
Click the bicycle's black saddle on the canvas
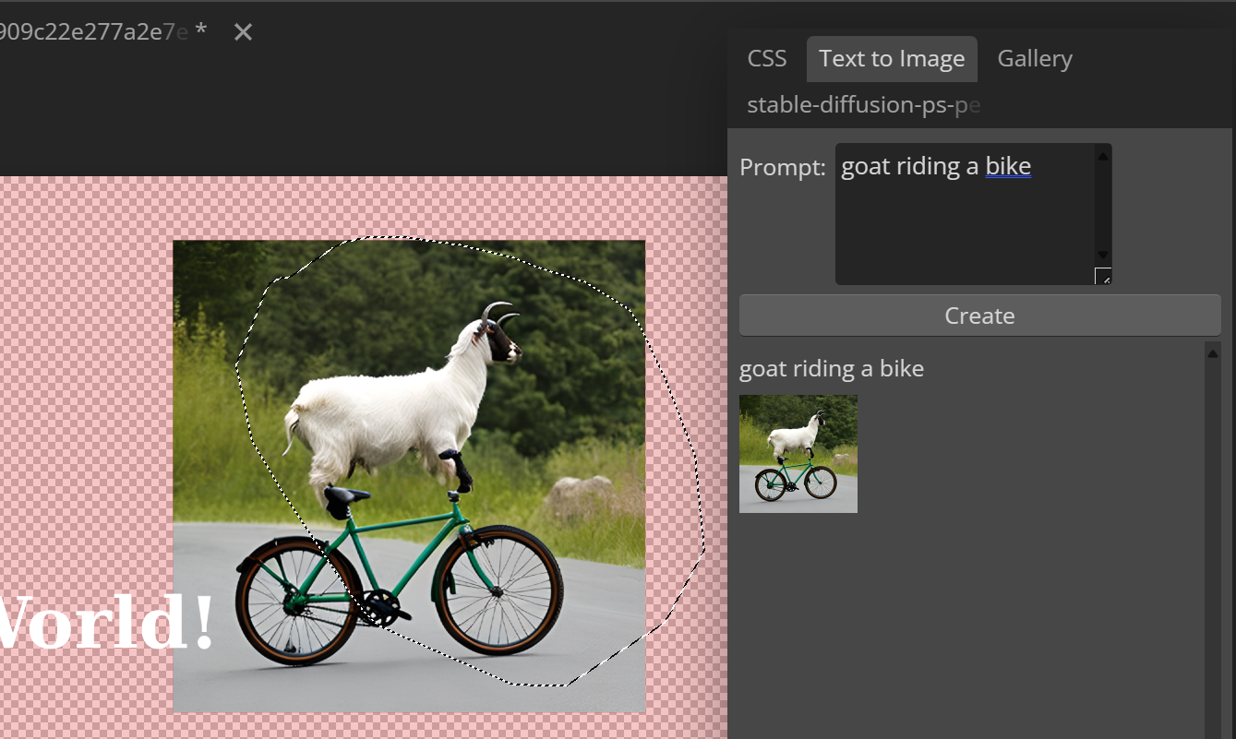[344, 496]
